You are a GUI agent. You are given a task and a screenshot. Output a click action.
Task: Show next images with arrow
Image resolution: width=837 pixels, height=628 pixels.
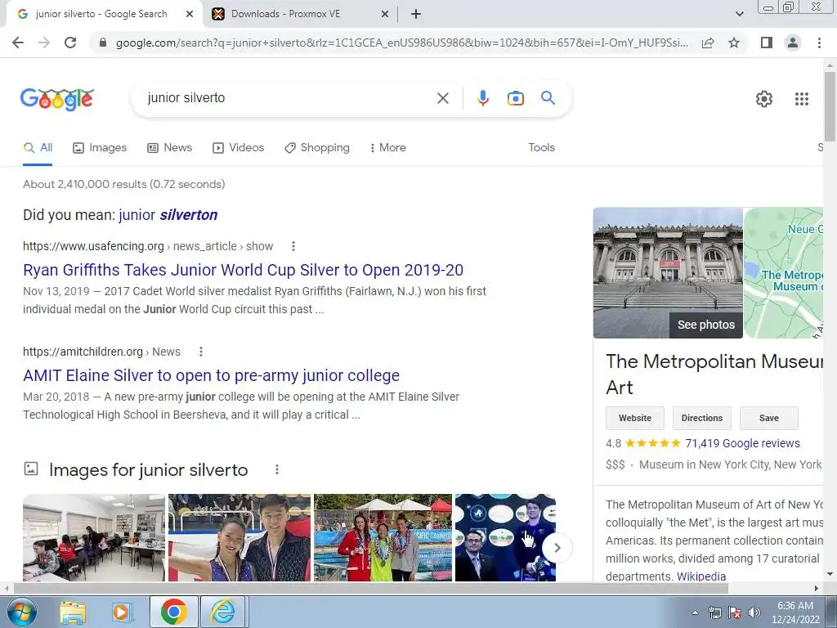click(557, 548)
